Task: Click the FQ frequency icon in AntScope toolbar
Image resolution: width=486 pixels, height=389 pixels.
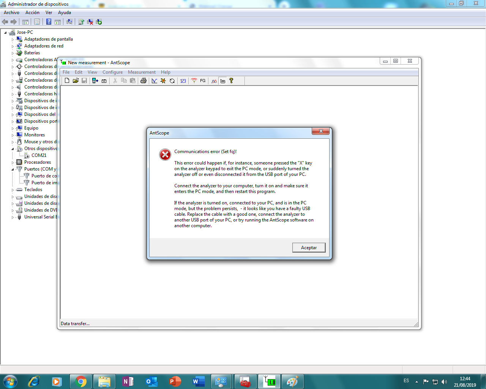Action: (203, 81)
